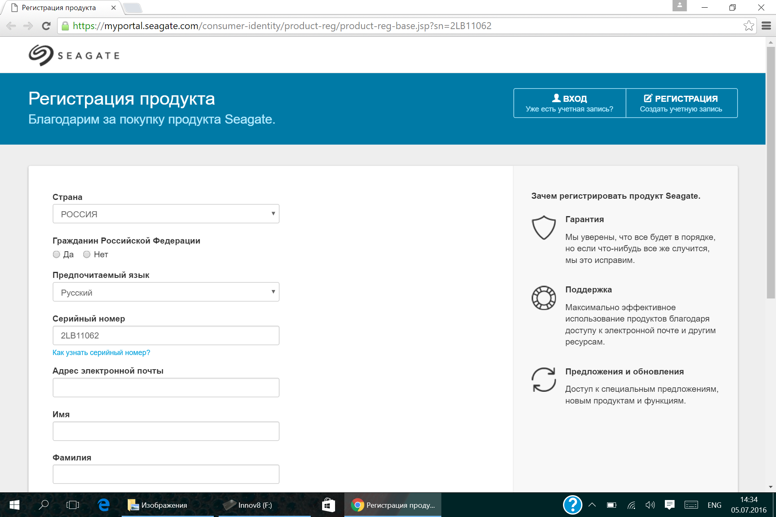Switch to Изображения explorer window
This screenshot has height=517, width=776.
[x=167, y=505]
